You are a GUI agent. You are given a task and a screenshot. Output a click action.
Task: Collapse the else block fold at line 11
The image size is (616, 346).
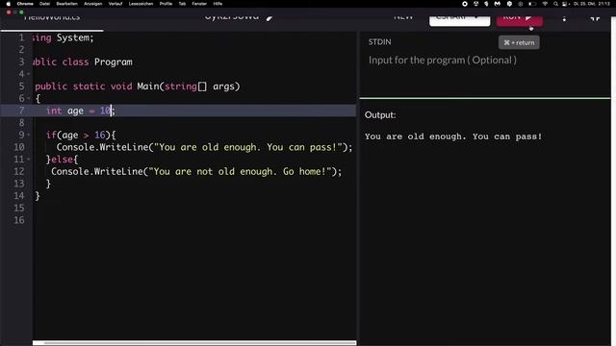[29, 160]
